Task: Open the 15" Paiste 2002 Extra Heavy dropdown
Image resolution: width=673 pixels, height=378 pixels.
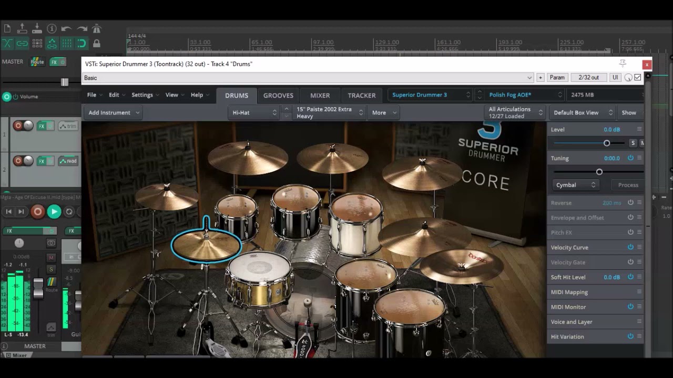Action: click(x=329, y=112)
